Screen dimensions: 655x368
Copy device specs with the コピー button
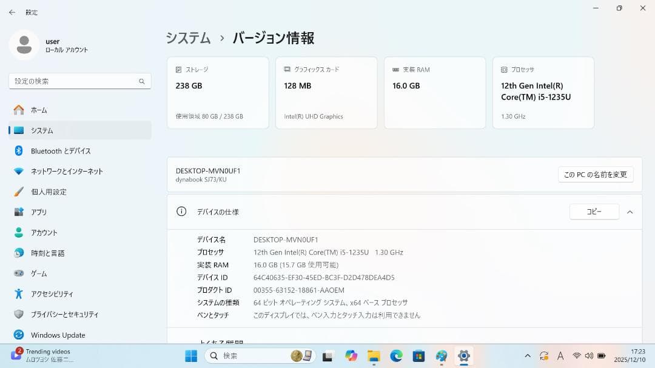[594, 212]
